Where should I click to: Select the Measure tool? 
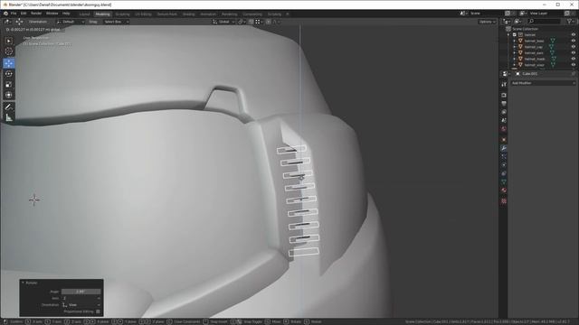tap(9, 118)
